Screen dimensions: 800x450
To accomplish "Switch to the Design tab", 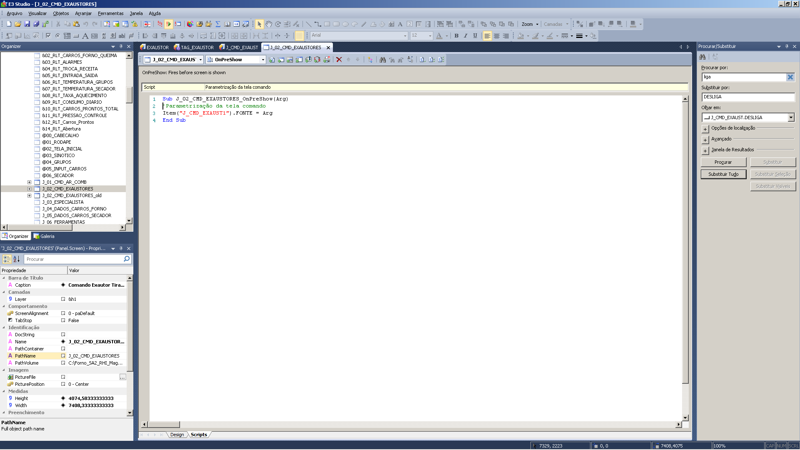I will (177, 435).
